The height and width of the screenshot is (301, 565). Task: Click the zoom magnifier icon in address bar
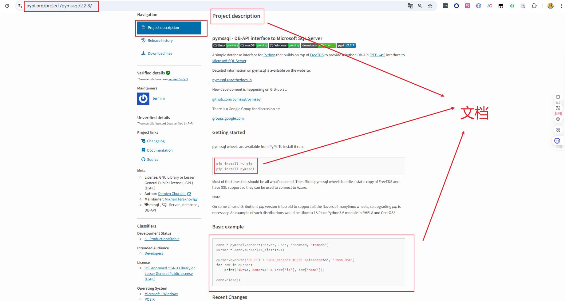point(420,6)
